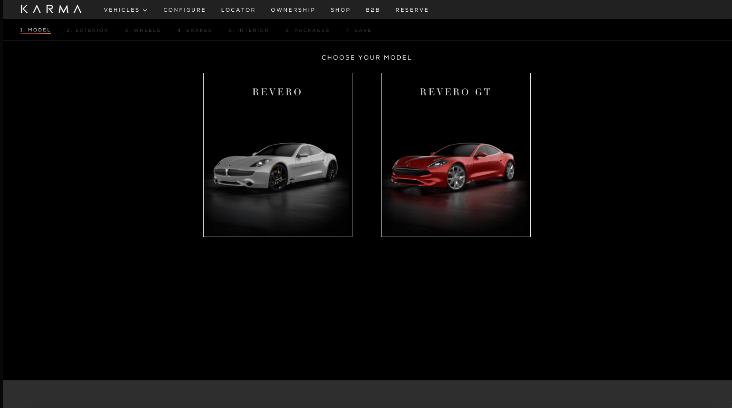Switch to the 5. Interior step

pyautogui.click(x=249, y=31)
